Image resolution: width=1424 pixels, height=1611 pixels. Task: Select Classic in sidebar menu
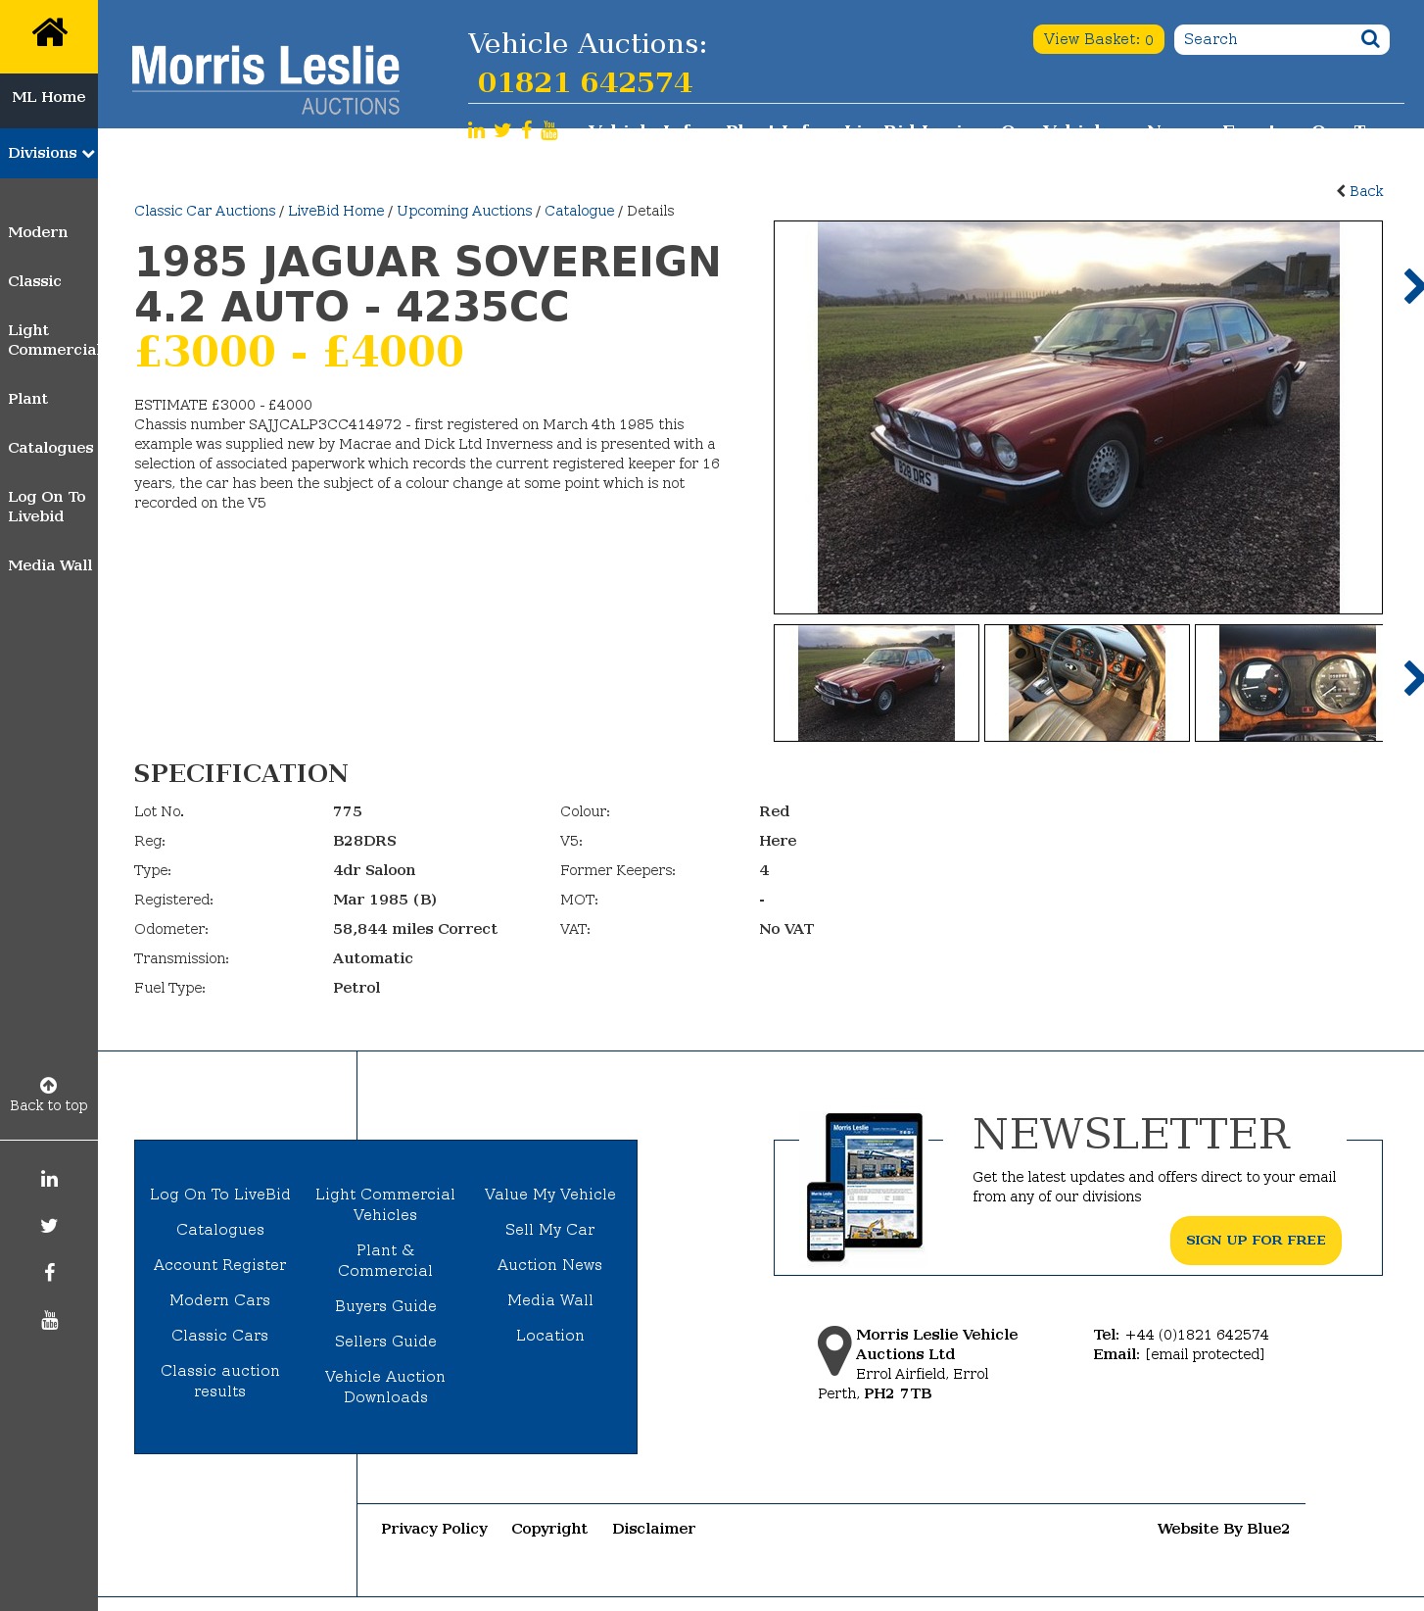[x=34, y=281]
